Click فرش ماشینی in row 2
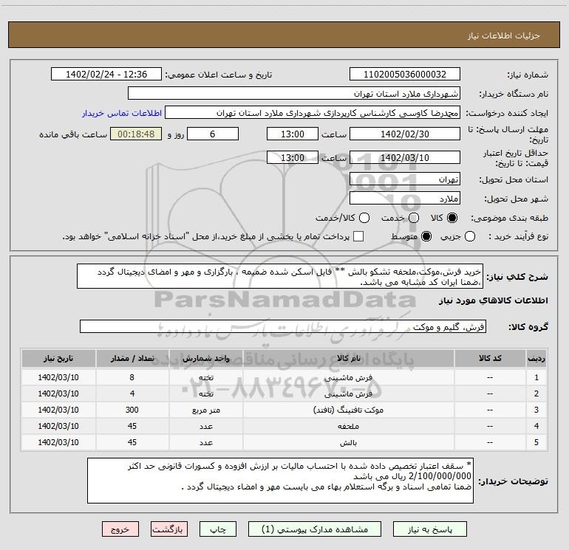Image resolution: width=569 pixels, height=550 pixels. [348, 393]
